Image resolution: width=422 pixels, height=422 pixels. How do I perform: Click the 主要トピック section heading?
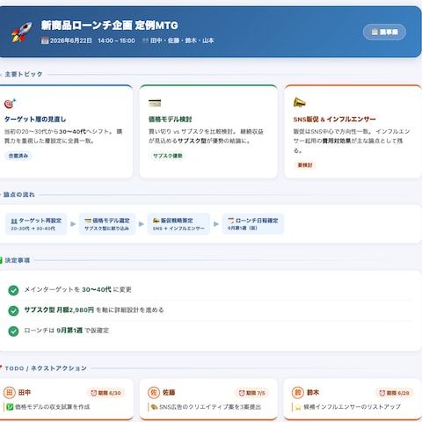[x=24, y=74]
